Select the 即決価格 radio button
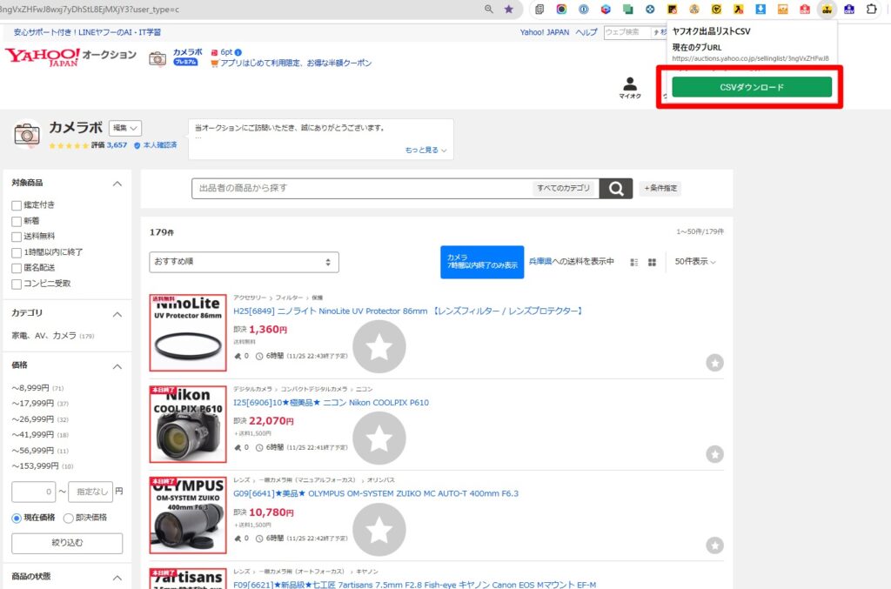The width and height of the screenshot is (891, 589). pos(69,518)
